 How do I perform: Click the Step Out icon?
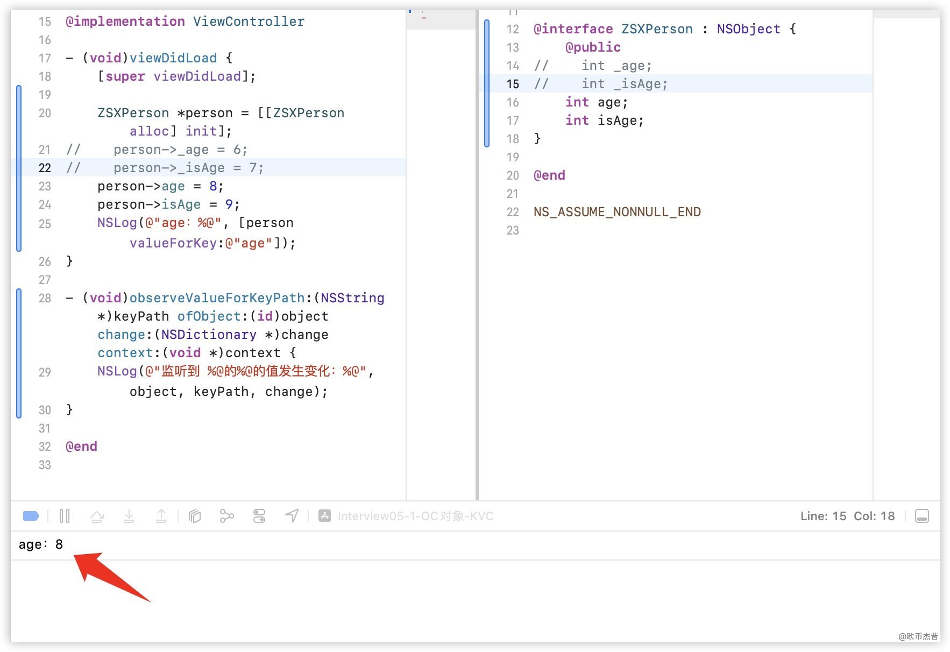161,516
